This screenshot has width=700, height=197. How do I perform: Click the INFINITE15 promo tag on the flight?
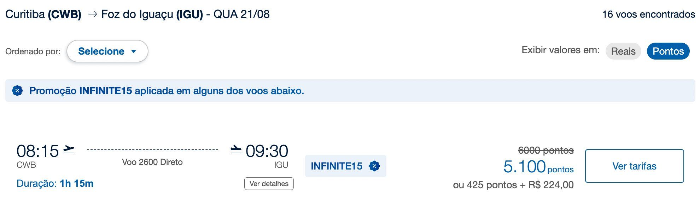(x=346, y=166)
